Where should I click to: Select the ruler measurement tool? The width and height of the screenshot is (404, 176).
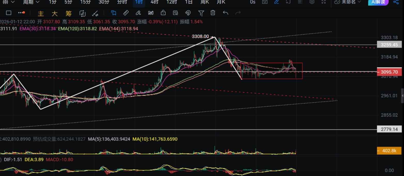126,13
